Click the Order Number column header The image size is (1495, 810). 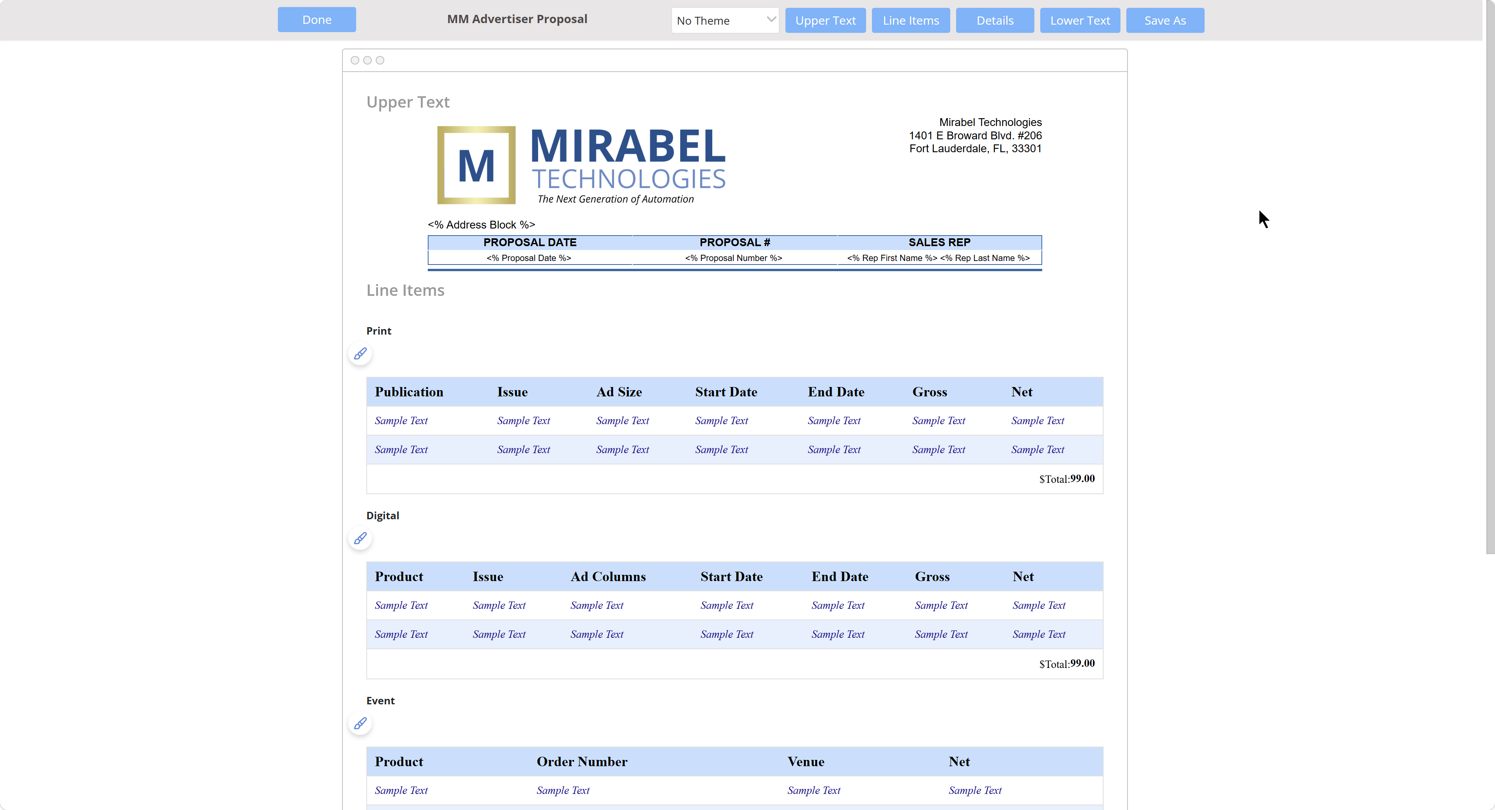click(582, 762)
